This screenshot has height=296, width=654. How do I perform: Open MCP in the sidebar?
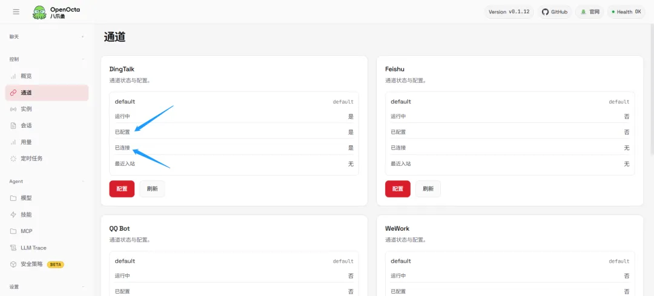click(x=47, y=231)
